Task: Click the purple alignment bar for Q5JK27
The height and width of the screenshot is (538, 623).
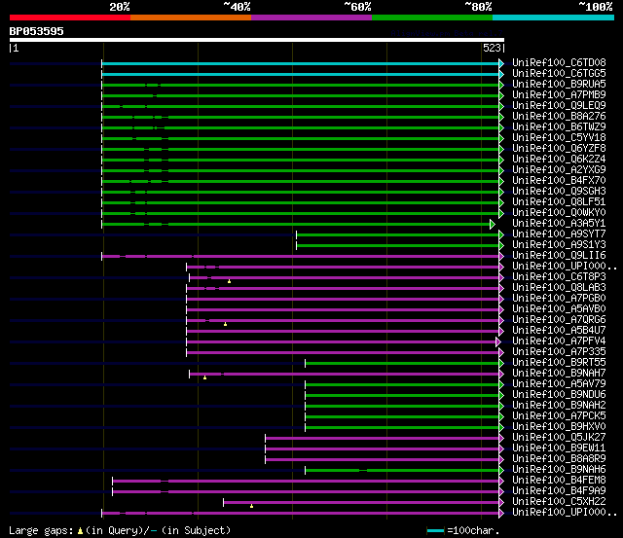Action: 383,439
